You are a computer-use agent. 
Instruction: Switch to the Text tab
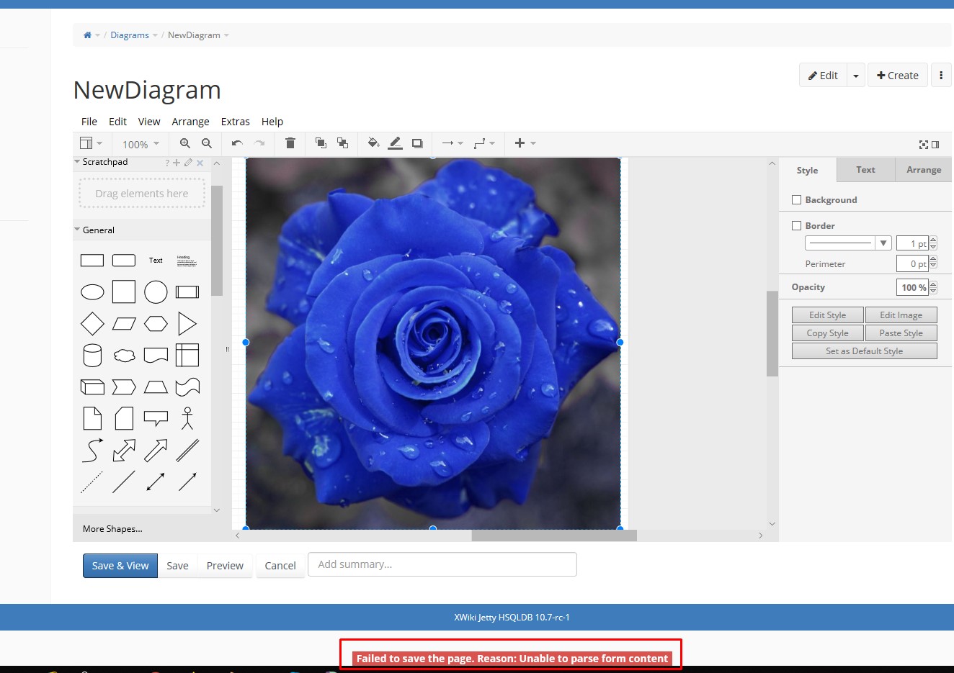click(x=865, y=170)
